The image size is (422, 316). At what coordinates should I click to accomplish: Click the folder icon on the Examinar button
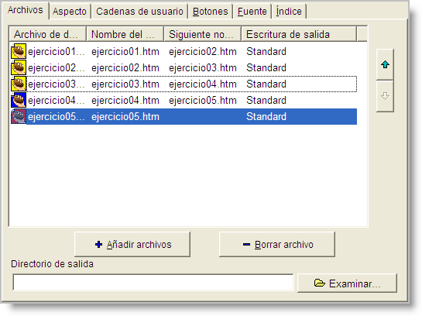320,283
